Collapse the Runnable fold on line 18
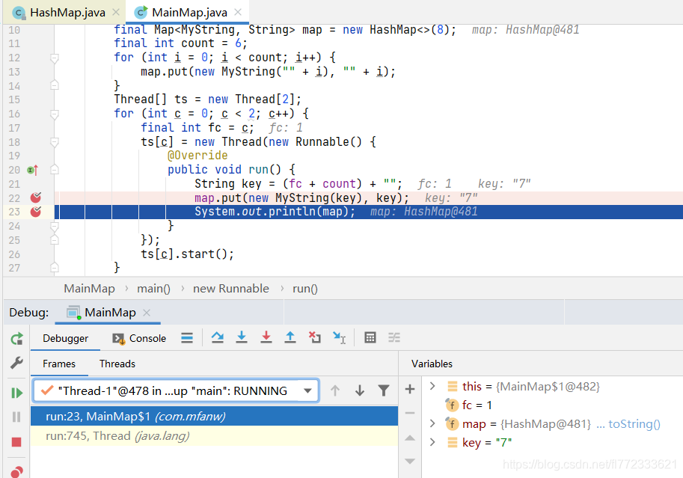 tap(55, 142)
